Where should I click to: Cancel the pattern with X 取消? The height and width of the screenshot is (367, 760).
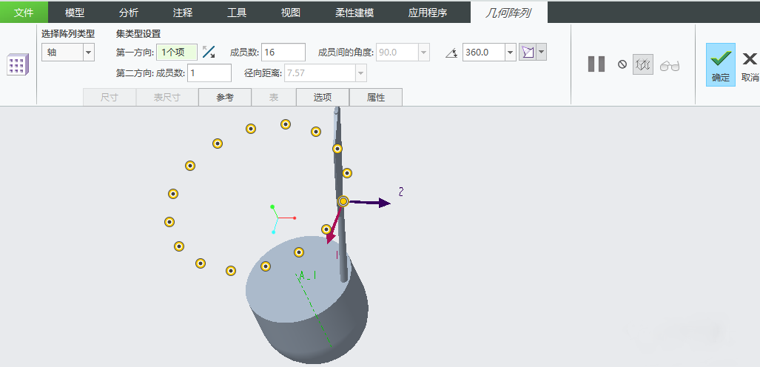pyautogui.click(x=749, y=64)
